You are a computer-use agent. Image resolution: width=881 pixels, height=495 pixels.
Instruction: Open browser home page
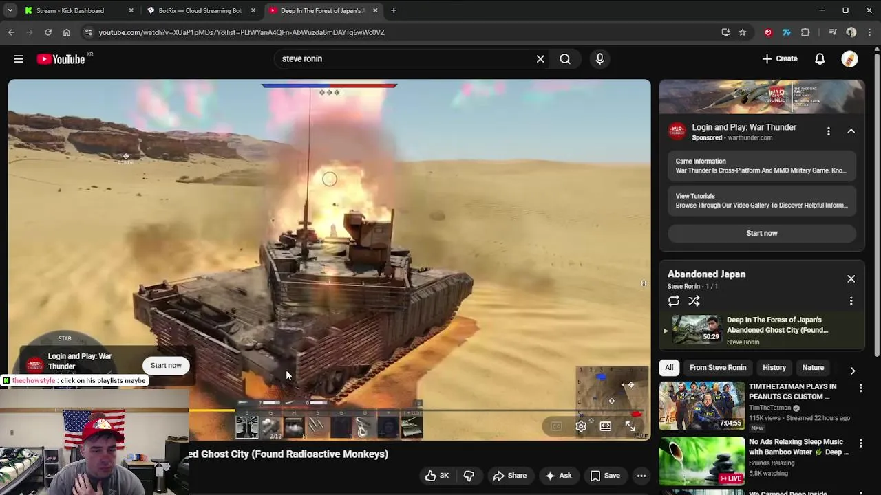point(67,32)
